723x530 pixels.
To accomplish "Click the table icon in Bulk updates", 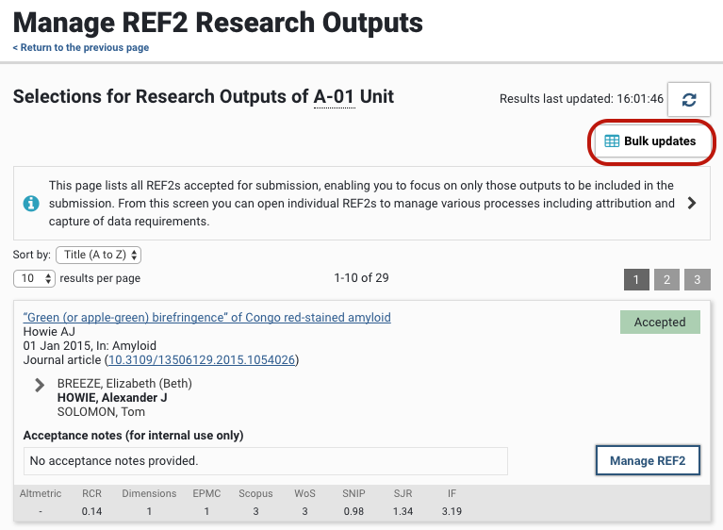I will point(612,141).
